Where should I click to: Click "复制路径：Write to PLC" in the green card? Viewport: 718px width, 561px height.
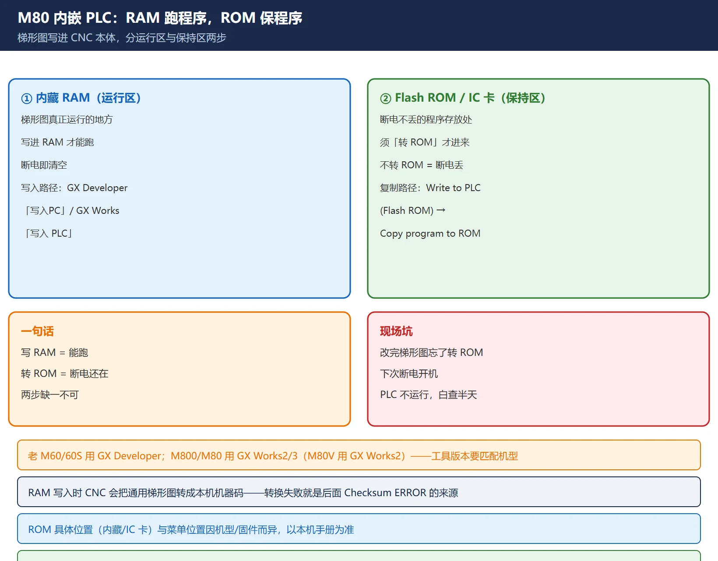[x=430, y=188]
